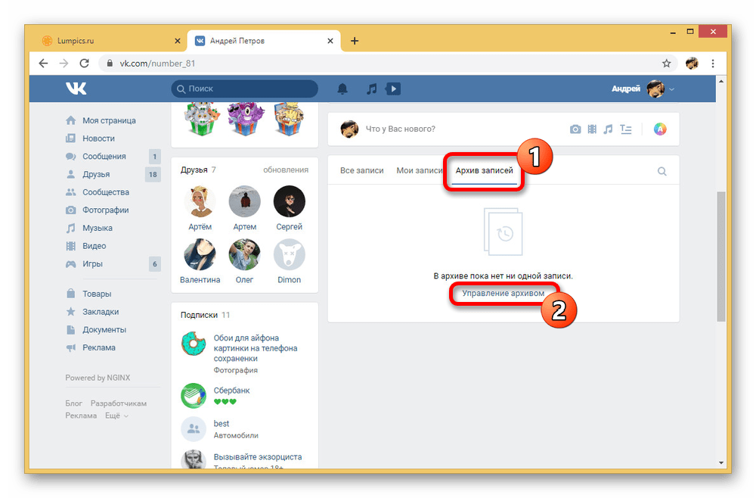This screenshot has height=498, width=756.
Task: Open a new browser tab
Action: pos(355,41)
